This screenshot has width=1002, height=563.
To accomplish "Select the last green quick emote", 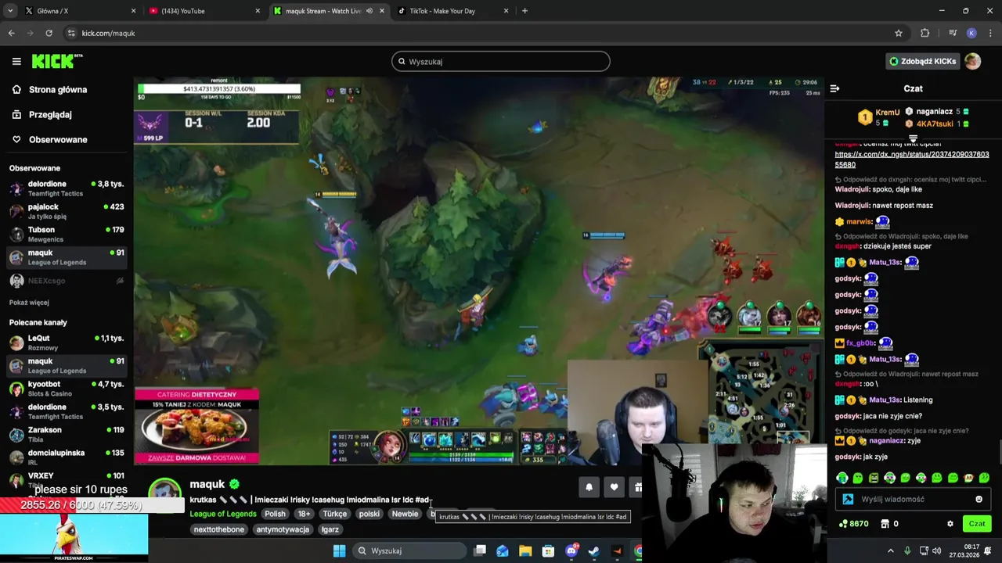I will point(984,478).
